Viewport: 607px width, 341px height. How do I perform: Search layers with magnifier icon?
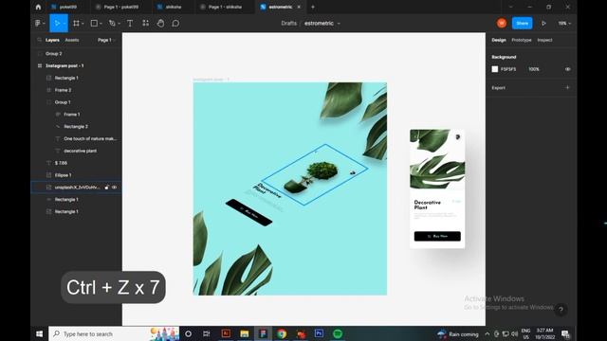pos(39,40)
